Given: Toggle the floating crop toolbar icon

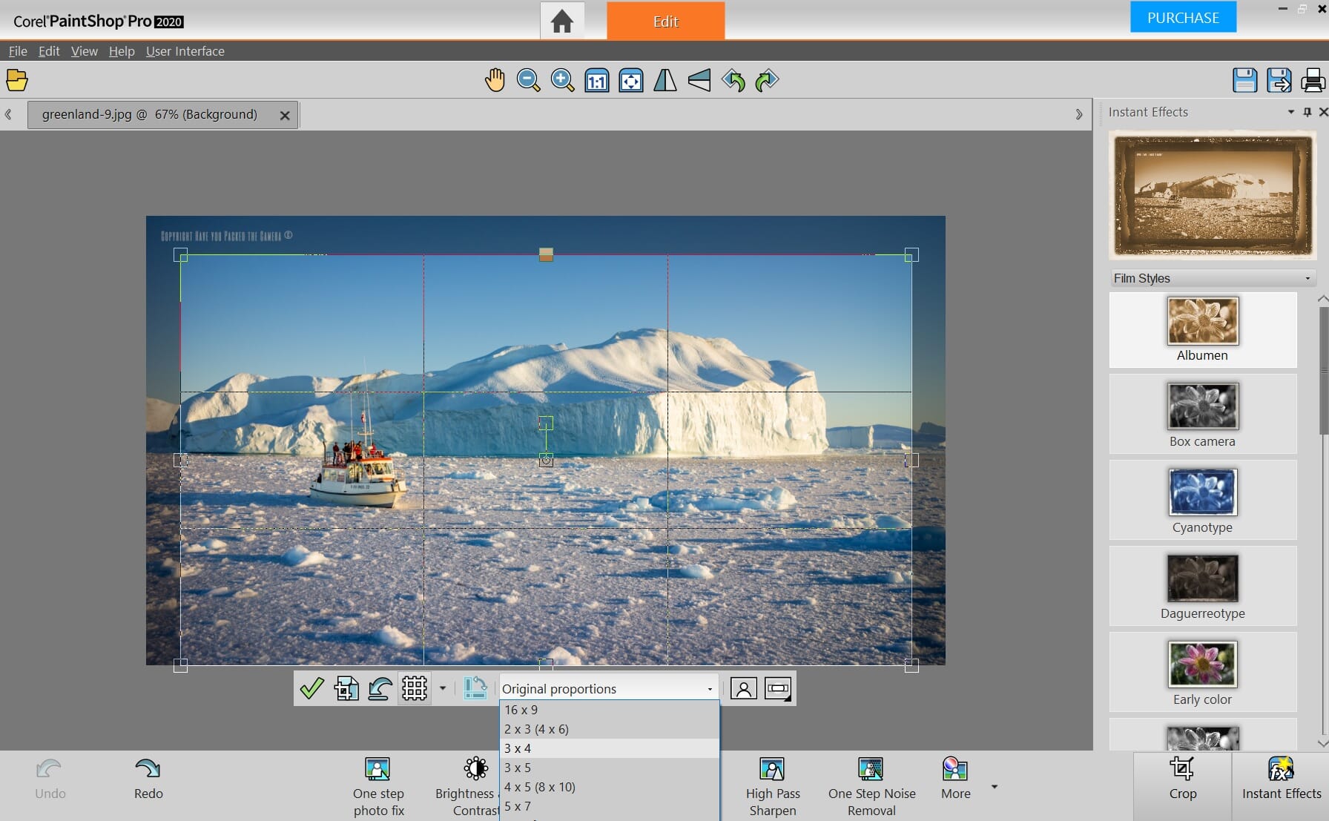Looking at the screenshot, I should pos(778,688).
